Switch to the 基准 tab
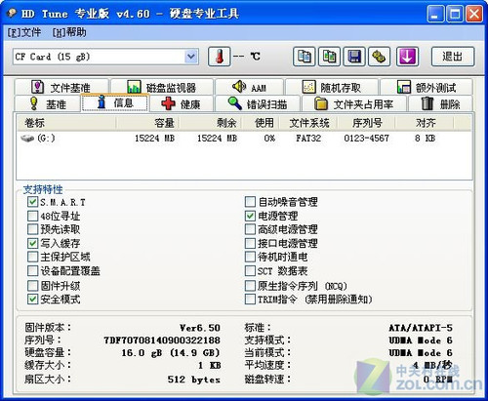Screen dimensions: 488x401 point(48,103)
